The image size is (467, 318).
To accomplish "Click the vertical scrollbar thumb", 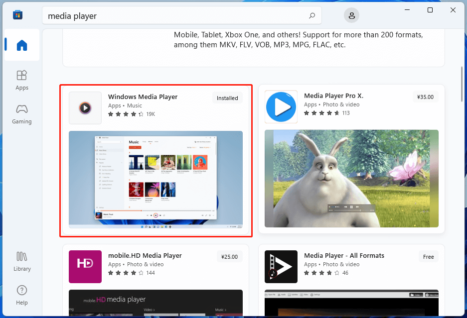I will coord(462,84).
